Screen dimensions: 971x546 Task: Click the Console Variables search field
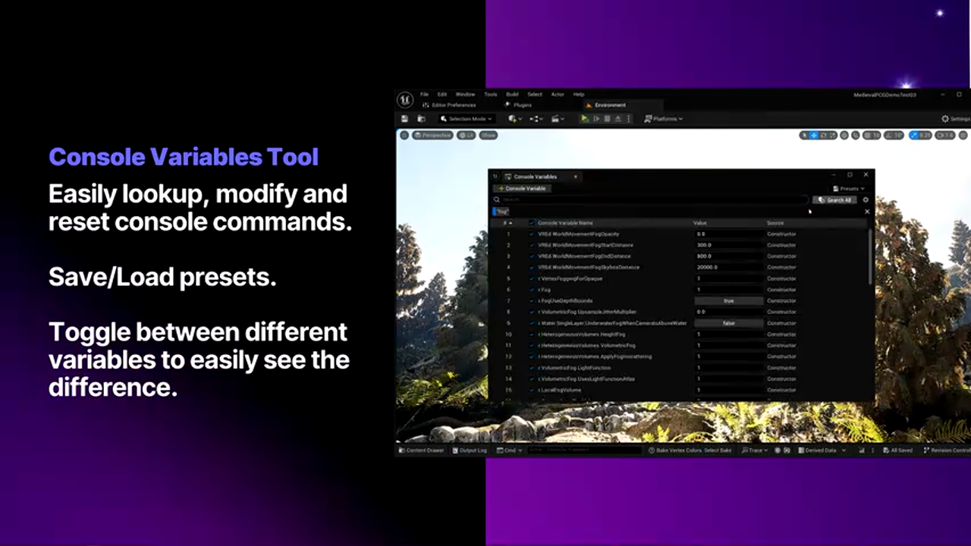coord(652,200)
